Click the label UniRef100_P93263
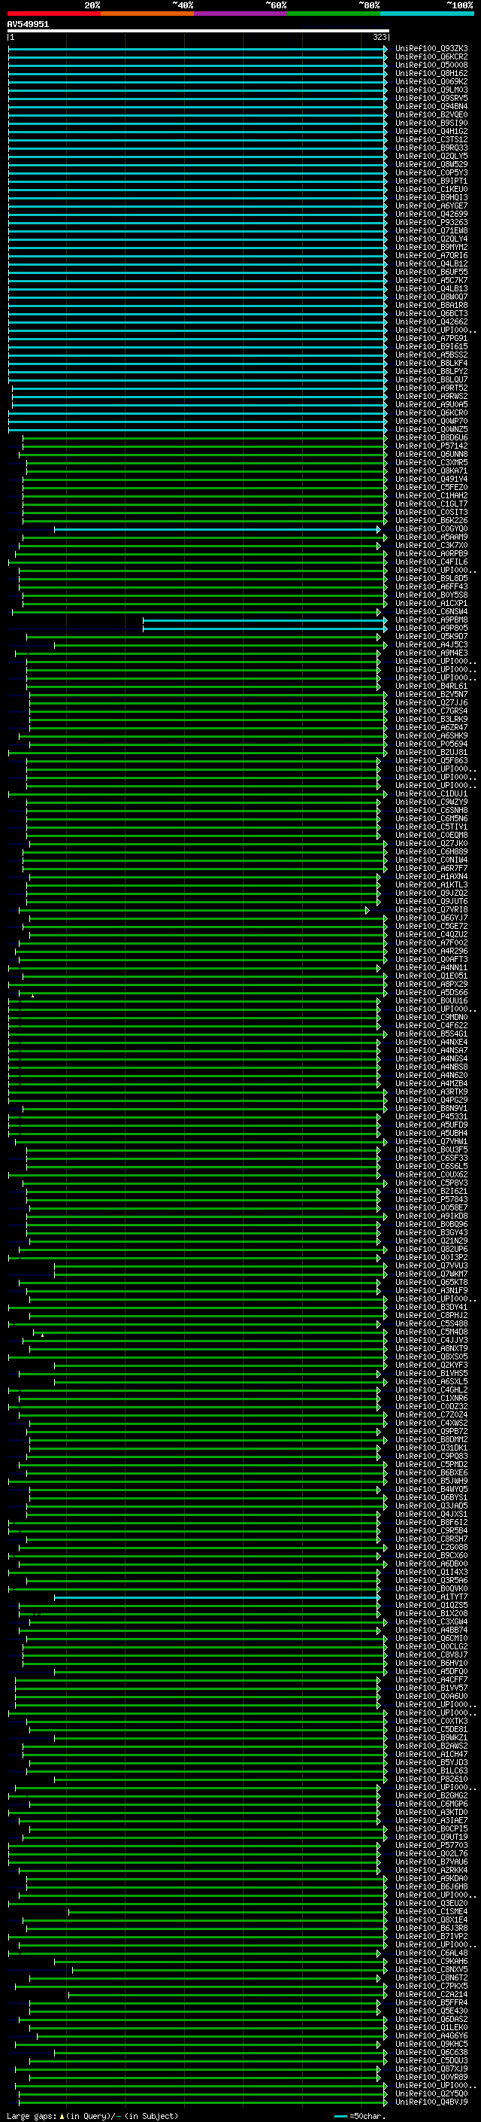Screen dimensions: 481x2122 pos(431,222)
